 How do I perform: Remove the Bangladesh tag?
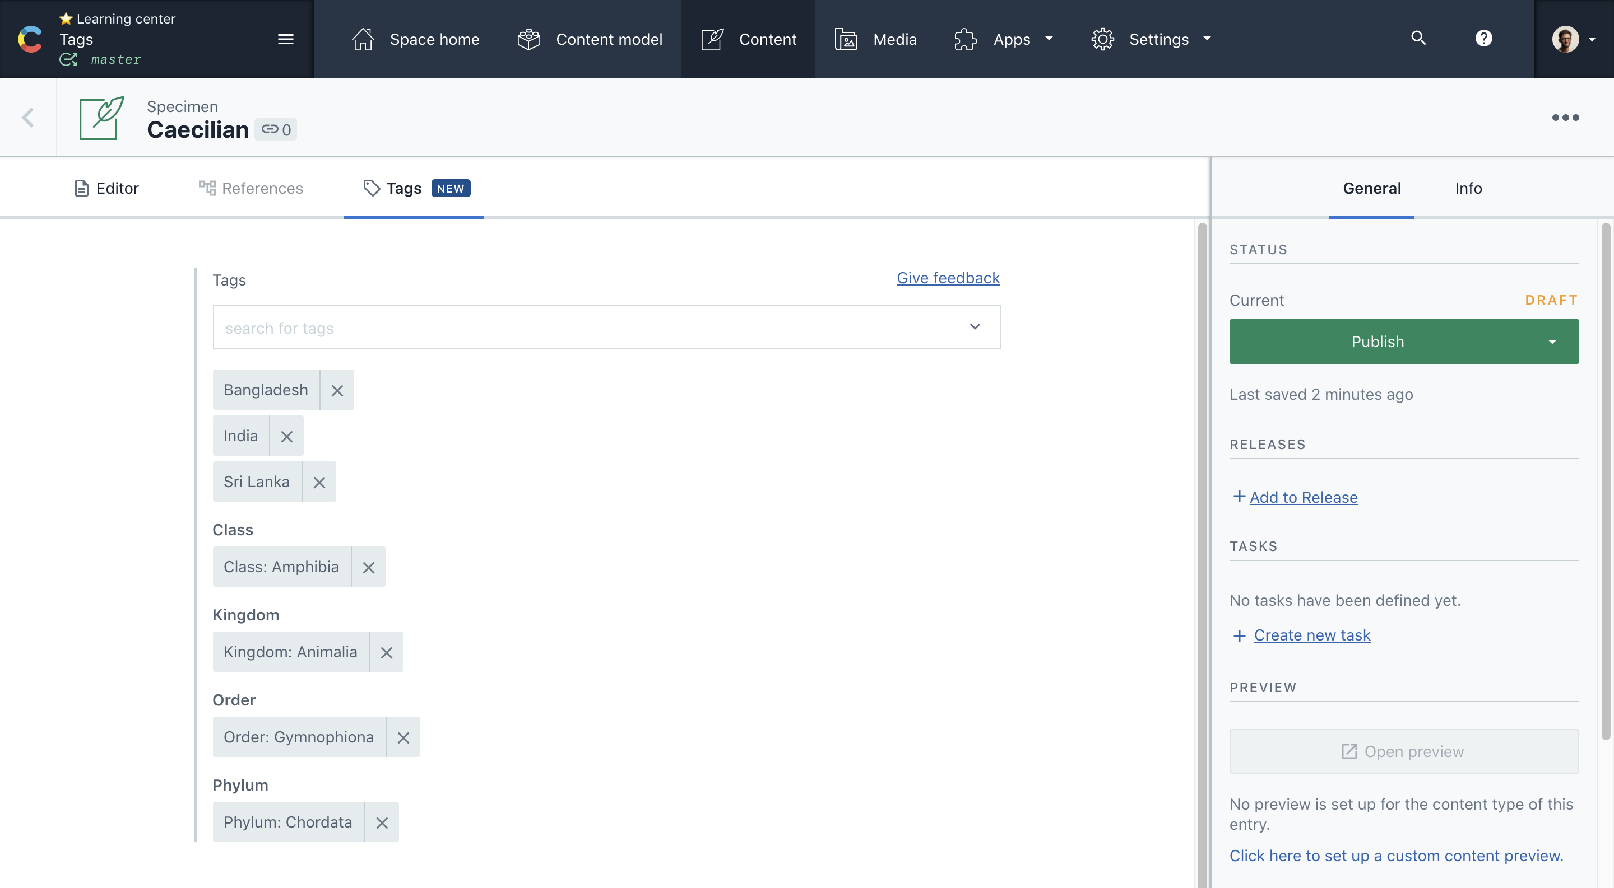tap(337, 390)
